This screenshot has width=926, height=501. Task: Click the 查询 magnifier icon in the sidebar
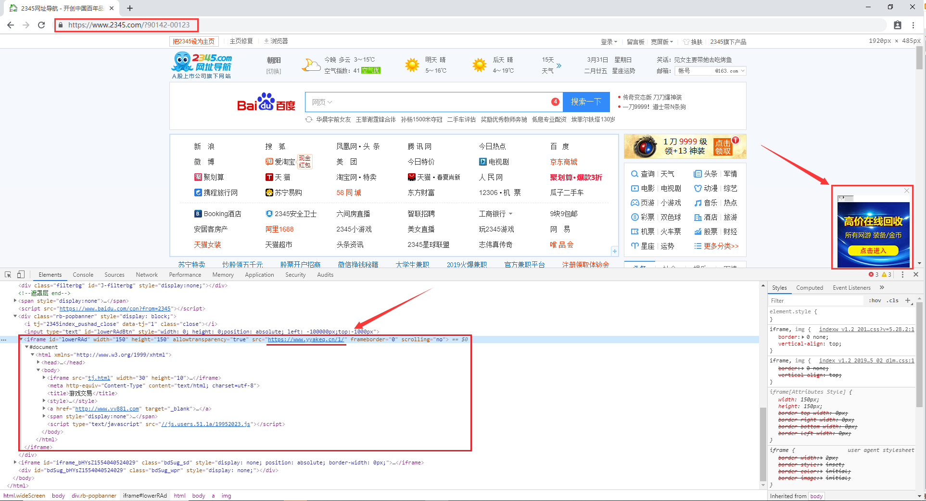(635, 174)
